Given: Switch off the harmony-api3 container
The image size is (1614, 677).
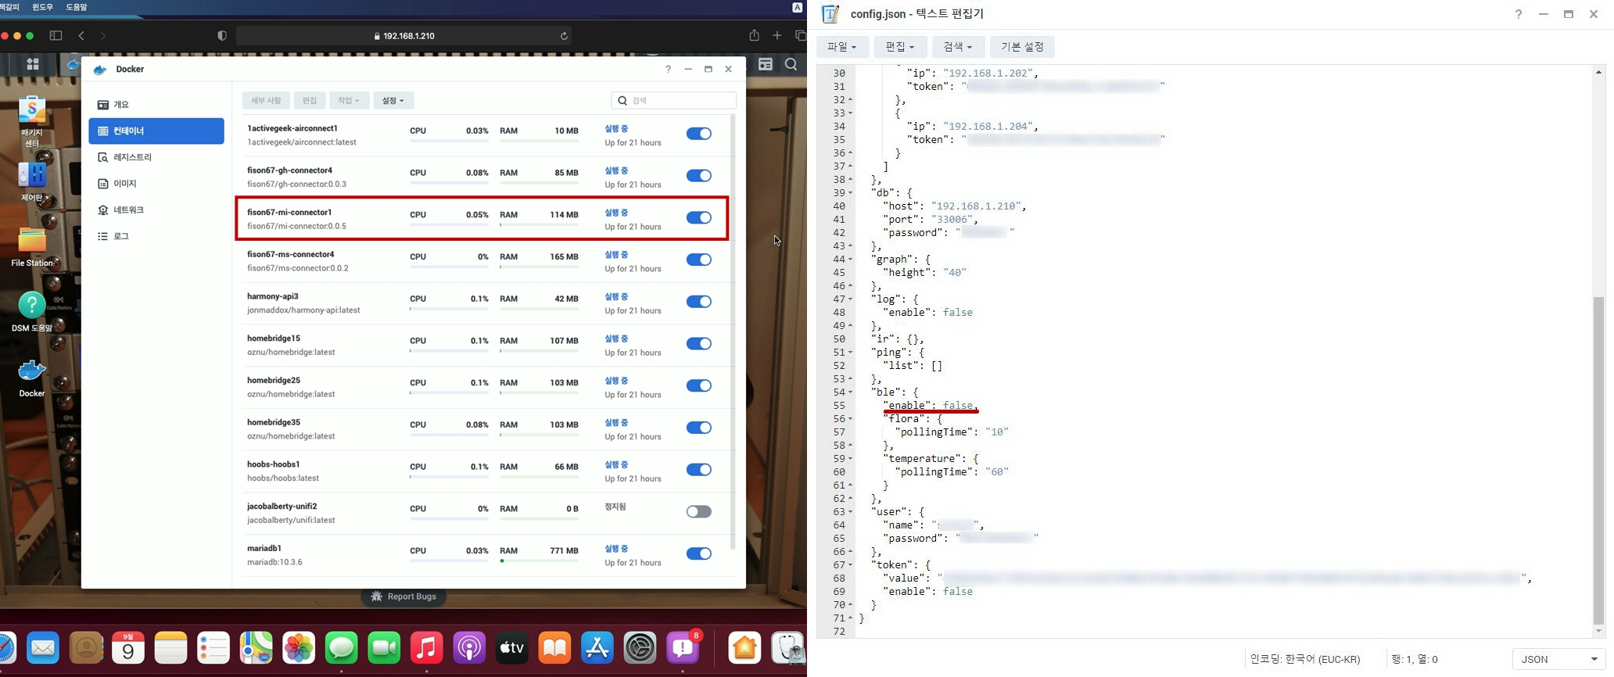Looking at the screenshot, I should [699, 302].
